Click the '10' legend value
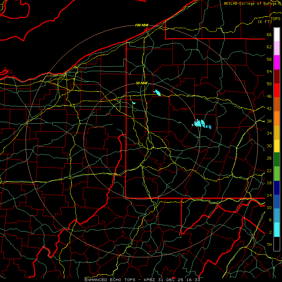The width and height of the screenshot is (282, 282). pos(269,207)
